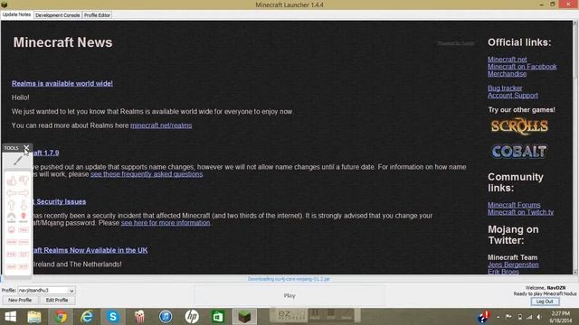Open the volume control in system tray

click(539, 317)
